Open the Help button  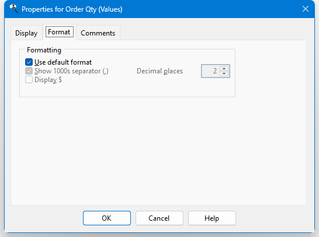click(x=212, y=218)
